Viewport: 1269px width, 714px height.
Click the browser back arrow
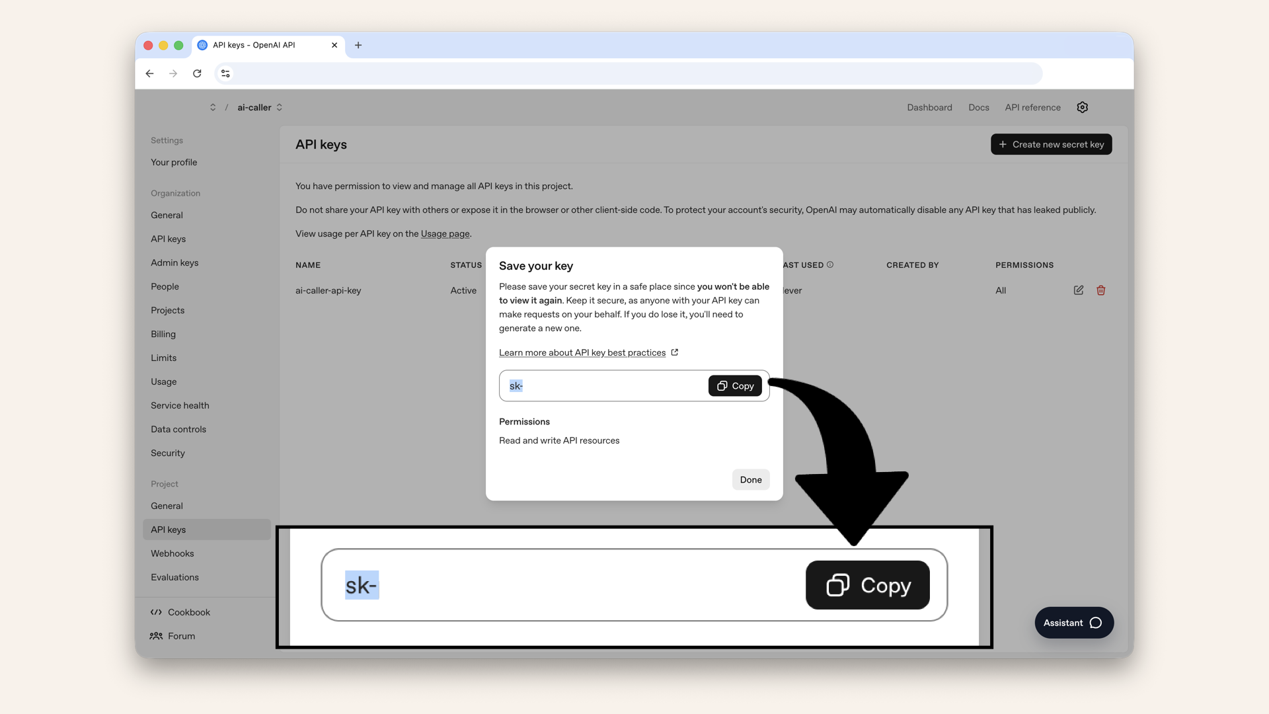150,73
